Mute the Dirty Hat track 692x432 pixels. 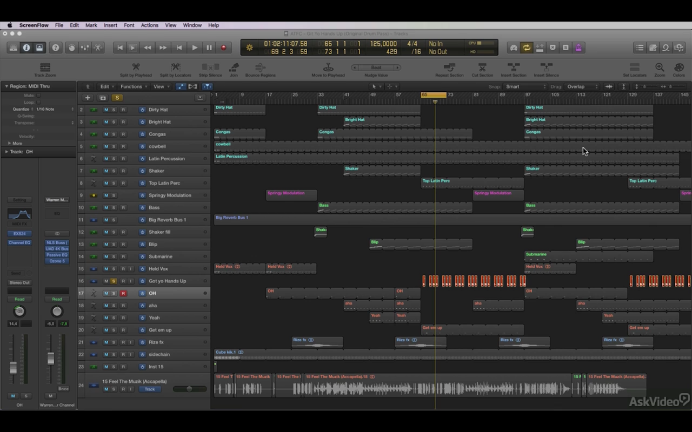click(106, 110)
